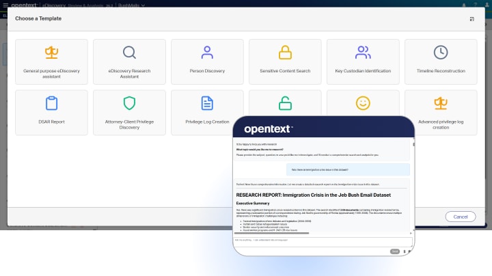Expand the Choose a Template dialog
The image size is (492, 276).
tap(472, 18)
